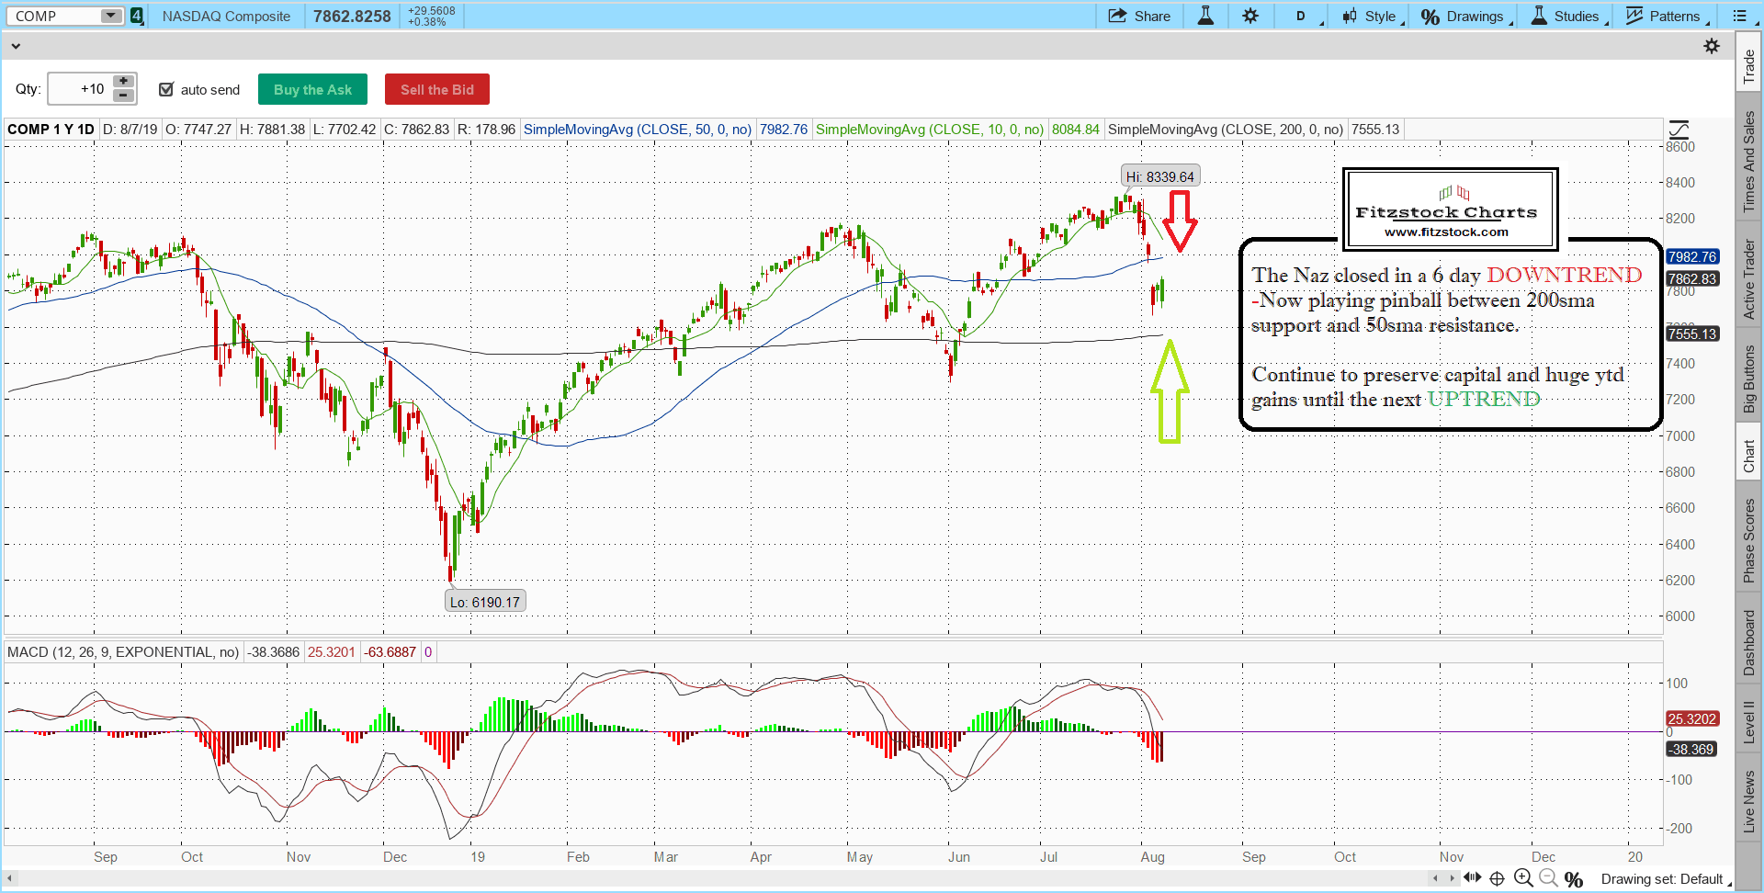
Task: Click the zoom in magnifier icon
Action: pos(1522,878)
